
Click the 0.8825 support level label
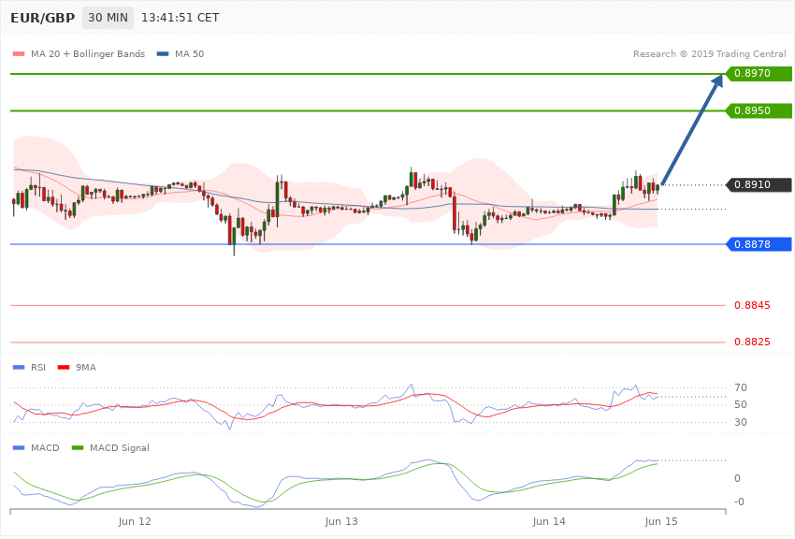[752, 342]
